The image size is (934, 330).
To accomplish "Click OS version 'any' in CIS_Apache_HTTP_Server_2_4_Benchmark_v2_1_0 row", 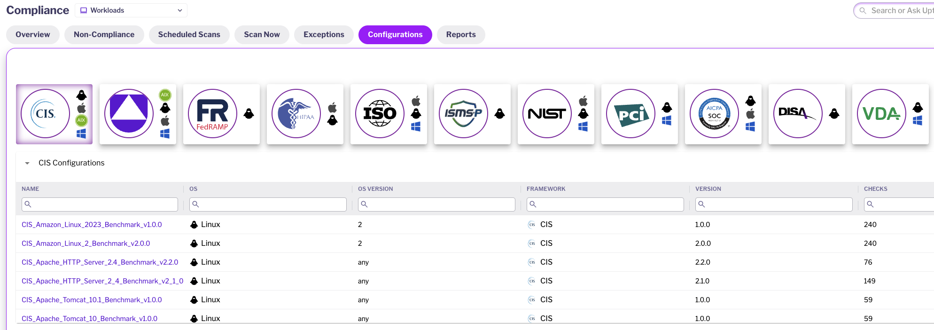I will click(364, 281).
